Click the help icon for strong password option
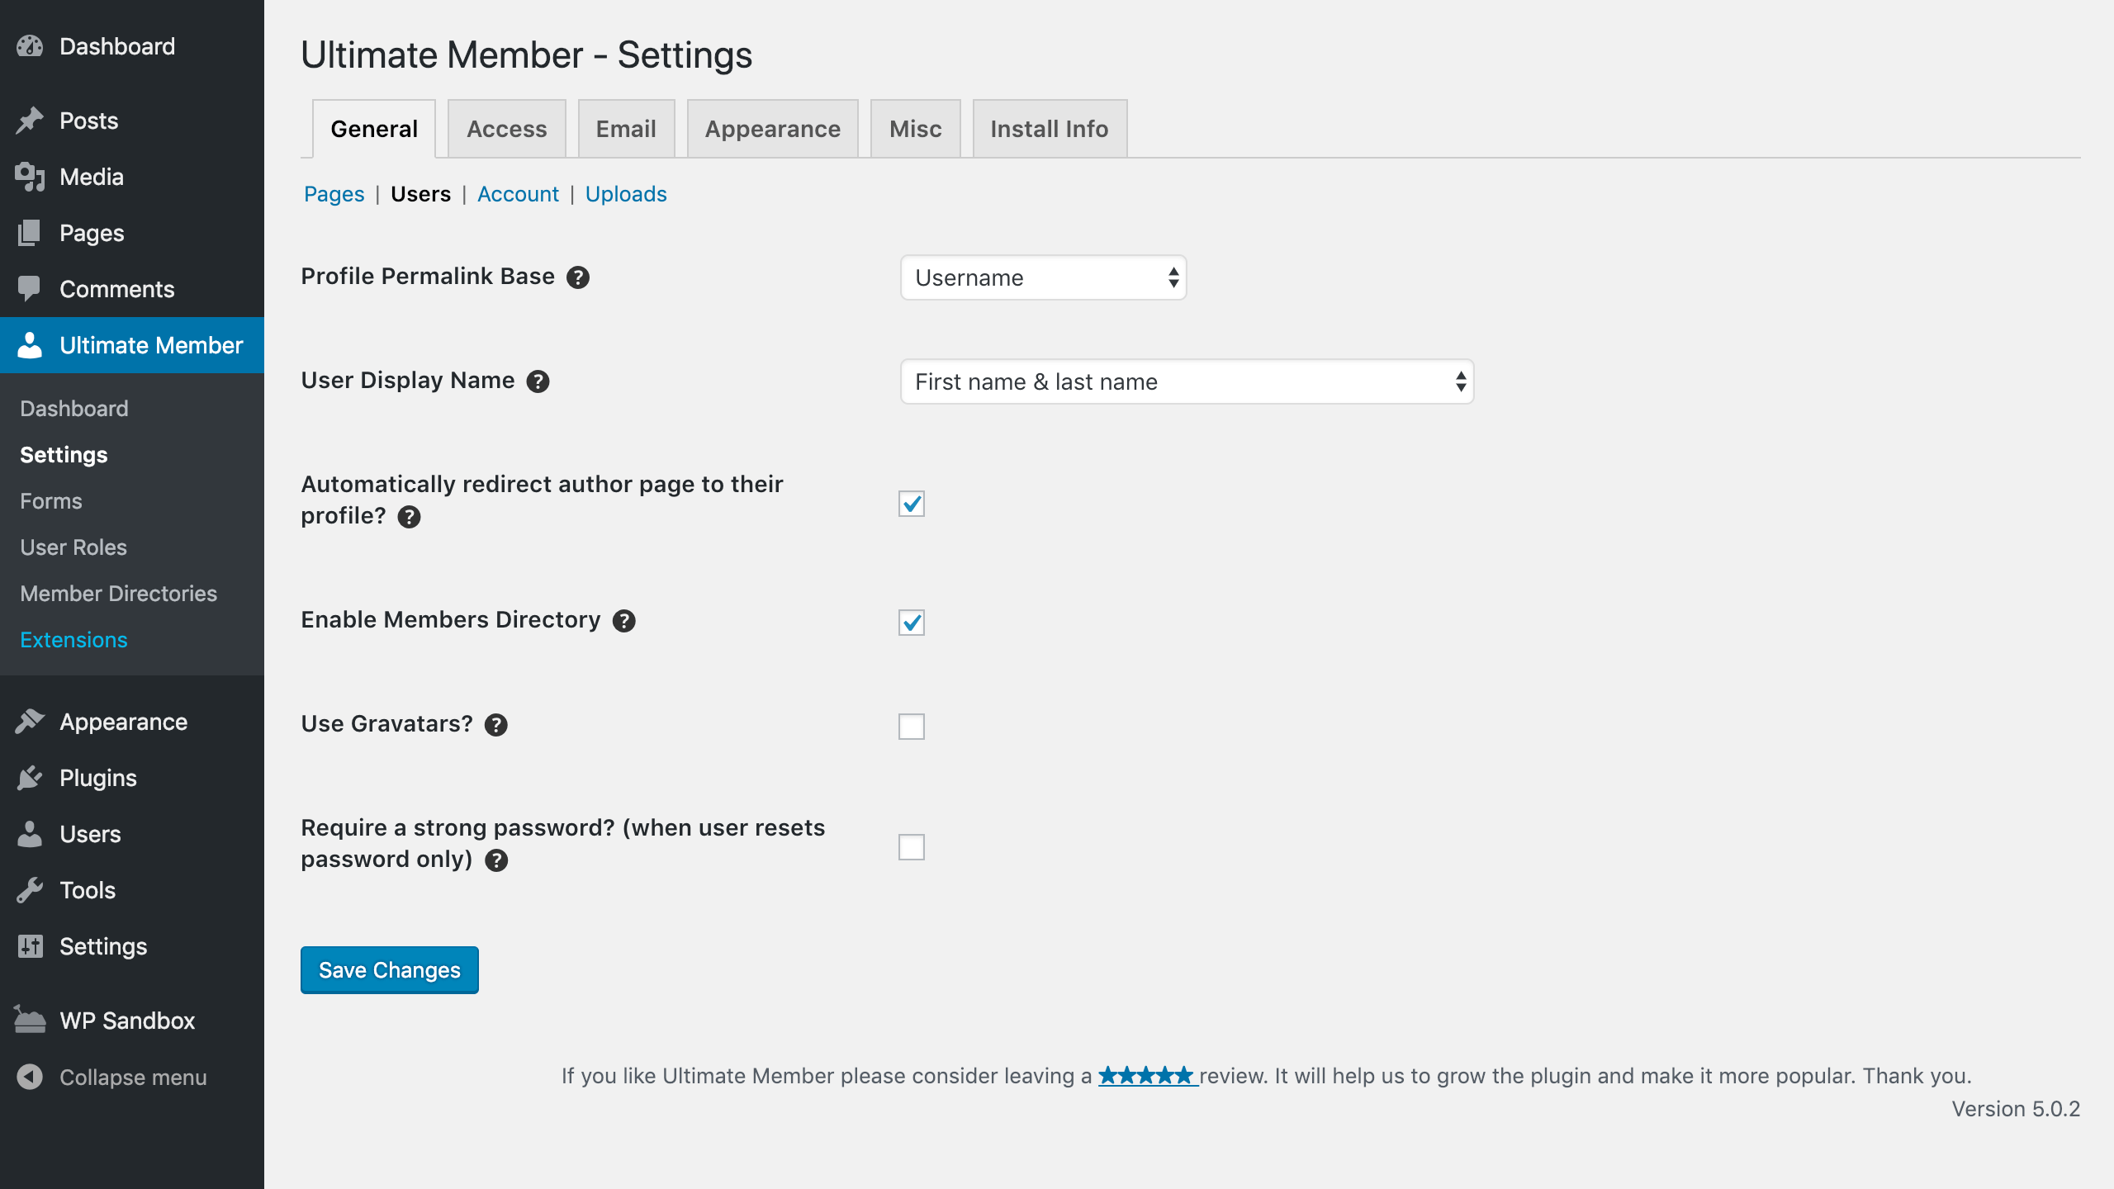The image size is (2114, 1189). (x=496, y=860)
